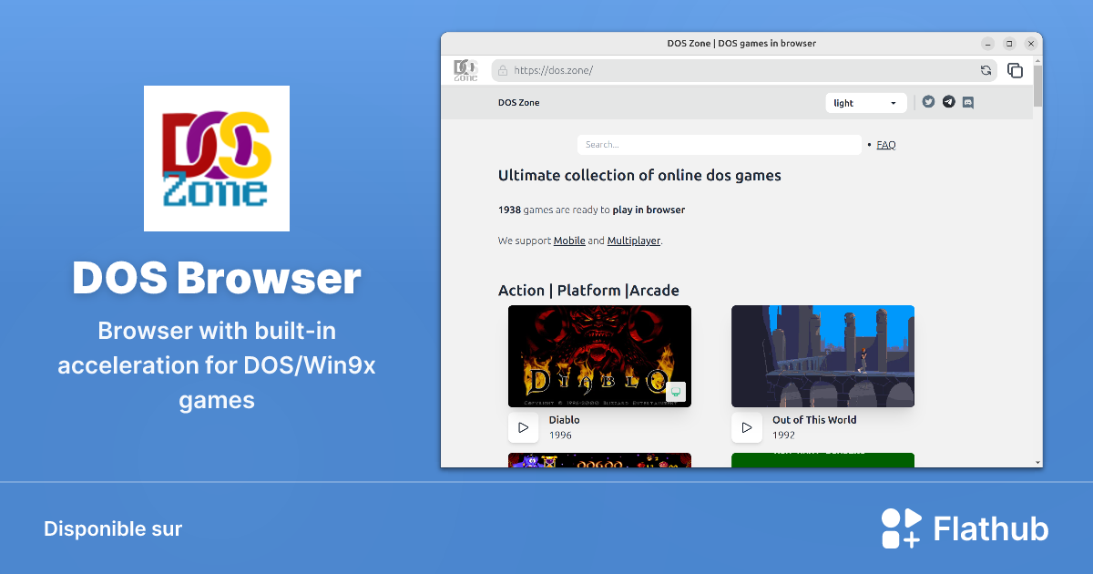This screenshot has width=1093, height=574.
Task: Play Out of This World 1992
Action: point(746,427)
